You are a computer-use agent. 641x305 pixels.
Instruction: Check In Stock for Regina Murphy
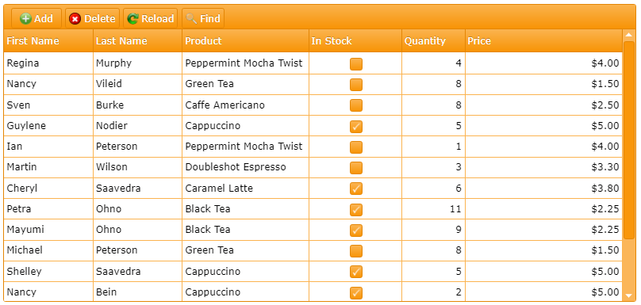coord(356,64)
